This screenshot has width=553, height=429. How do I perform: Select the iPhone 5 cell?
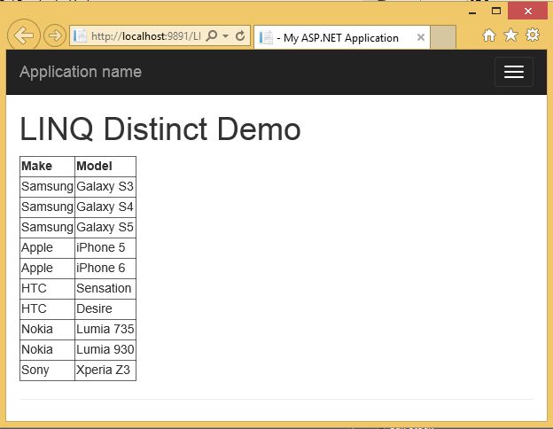(x=105, y=248)
